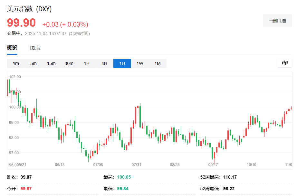Viewport: 297px width, 196px height.
Task: Select the 1m timeframe
Action: [16, 63]
